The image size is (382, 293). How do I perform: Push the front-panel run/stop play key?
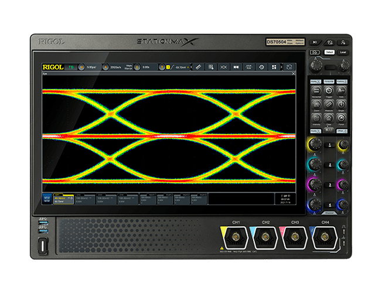[x=315, y=42]
